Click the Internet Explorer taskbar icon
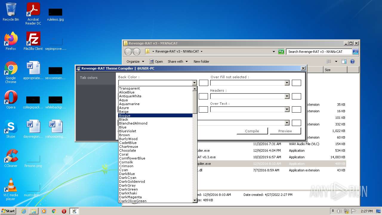 point(24,211)
